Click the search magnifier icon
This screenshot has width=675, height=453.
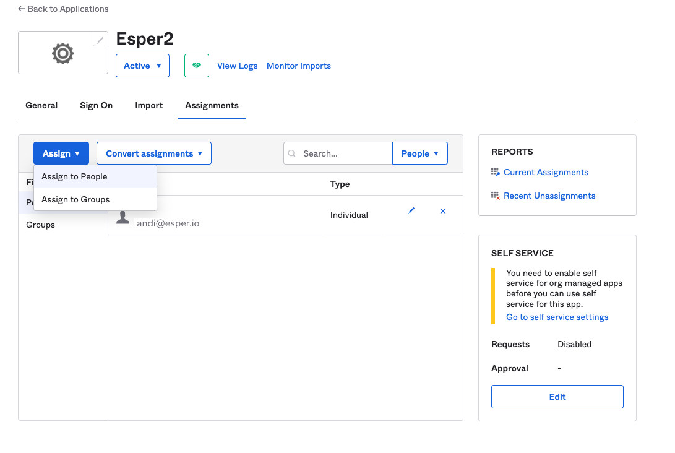pyautogui.click(x=292, y=153)
